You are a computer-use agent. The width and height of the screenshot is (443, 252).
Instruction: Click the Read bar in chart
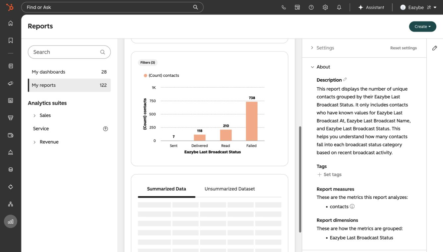[x=226, y=135]
